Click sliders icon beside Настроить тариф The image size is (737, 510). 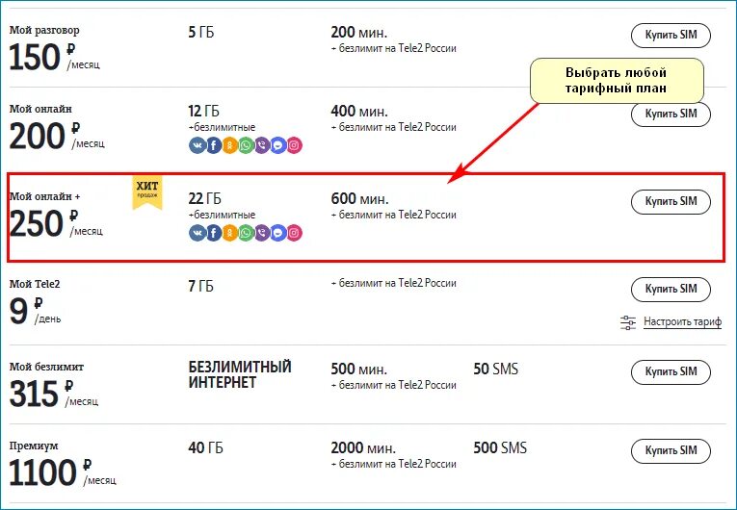(628, 322)
